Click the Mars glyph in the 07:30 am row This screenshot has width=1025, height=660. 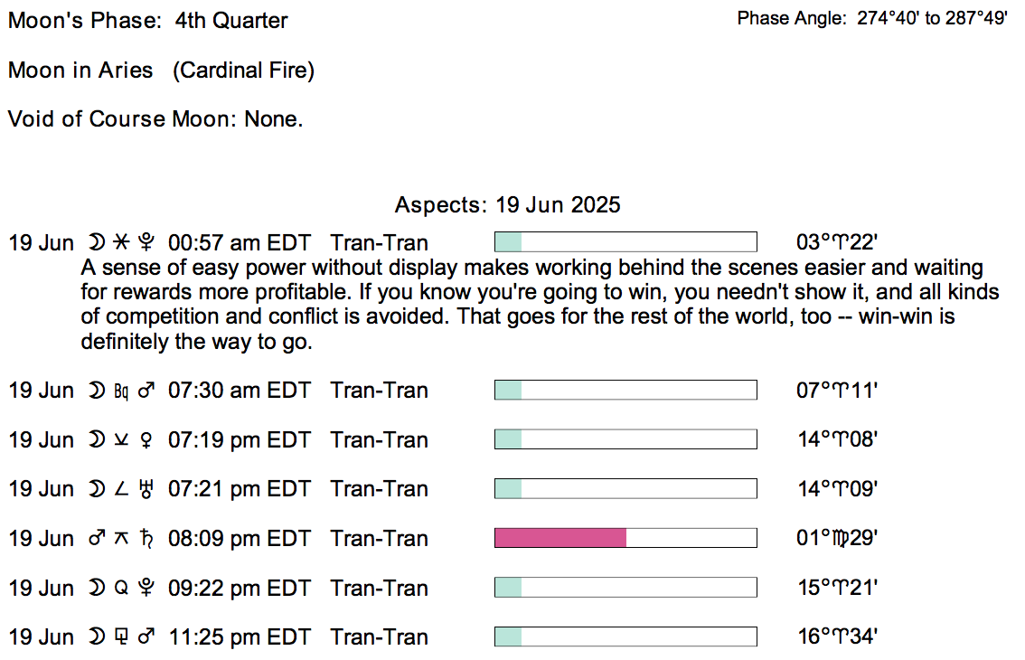146,391
